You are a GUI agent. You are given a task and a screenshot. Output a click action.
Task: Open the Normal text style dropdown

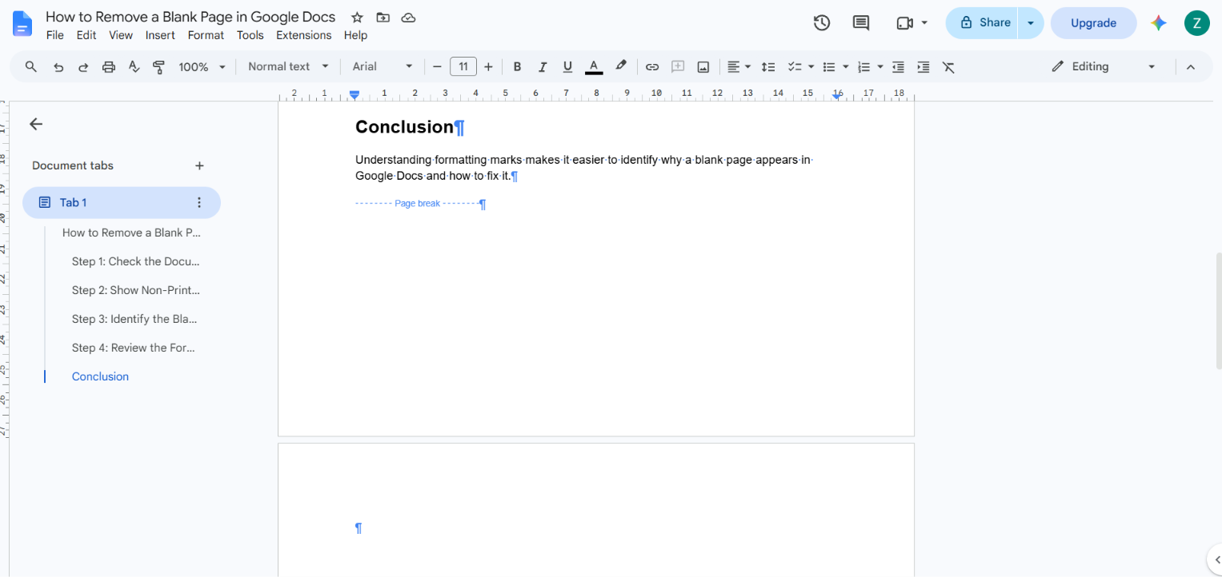288,67
